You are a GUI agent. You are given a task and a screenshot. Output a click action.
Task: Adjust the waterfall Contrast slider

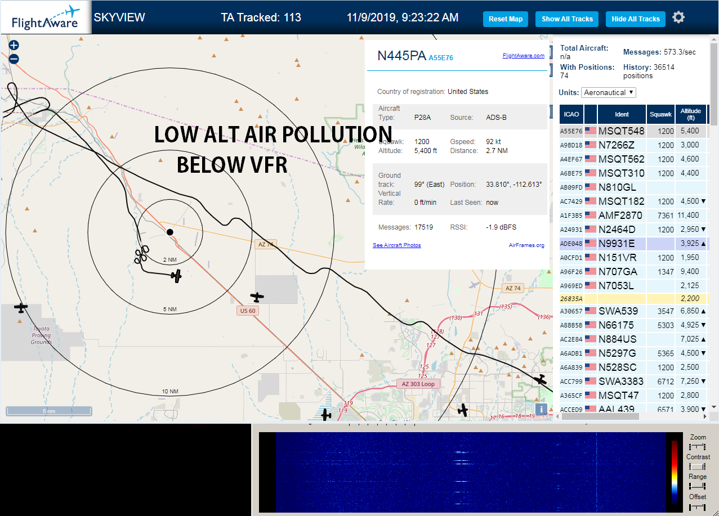click(x=697, y=466)
